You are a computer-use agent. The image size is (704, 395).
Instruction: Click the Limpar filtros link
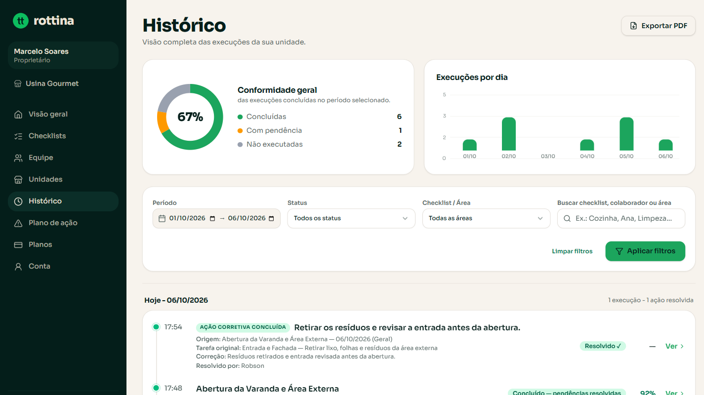pos(572,251)
